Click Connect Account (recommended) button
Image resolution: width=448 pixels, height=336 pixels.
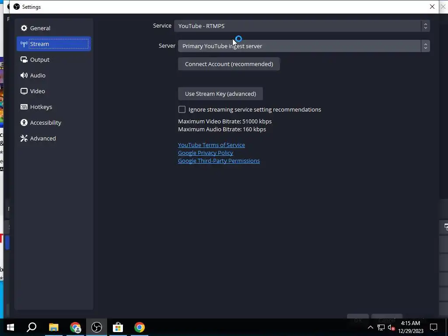coord(229,64)
